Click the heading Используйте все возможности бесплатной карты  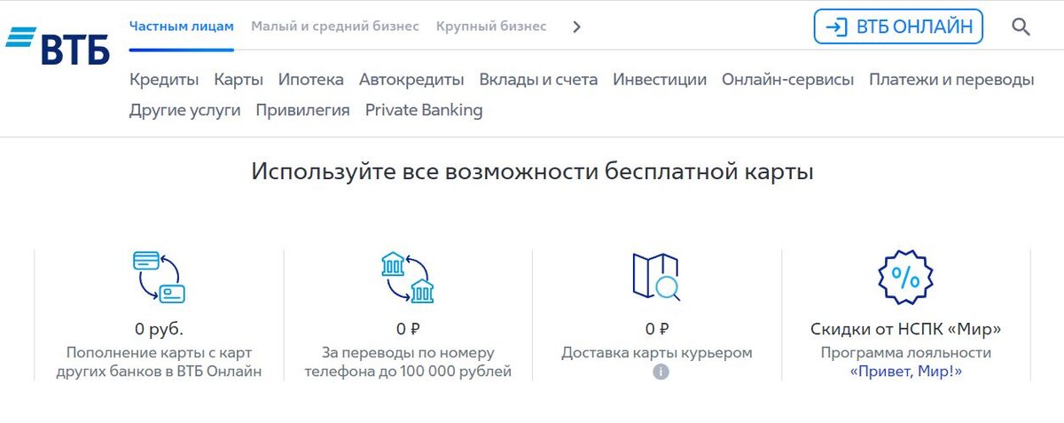[x=532, y=171]
